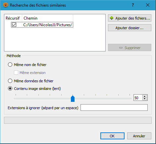
Task: Click the 'Récursif' column header
Action: click(13, 18)
